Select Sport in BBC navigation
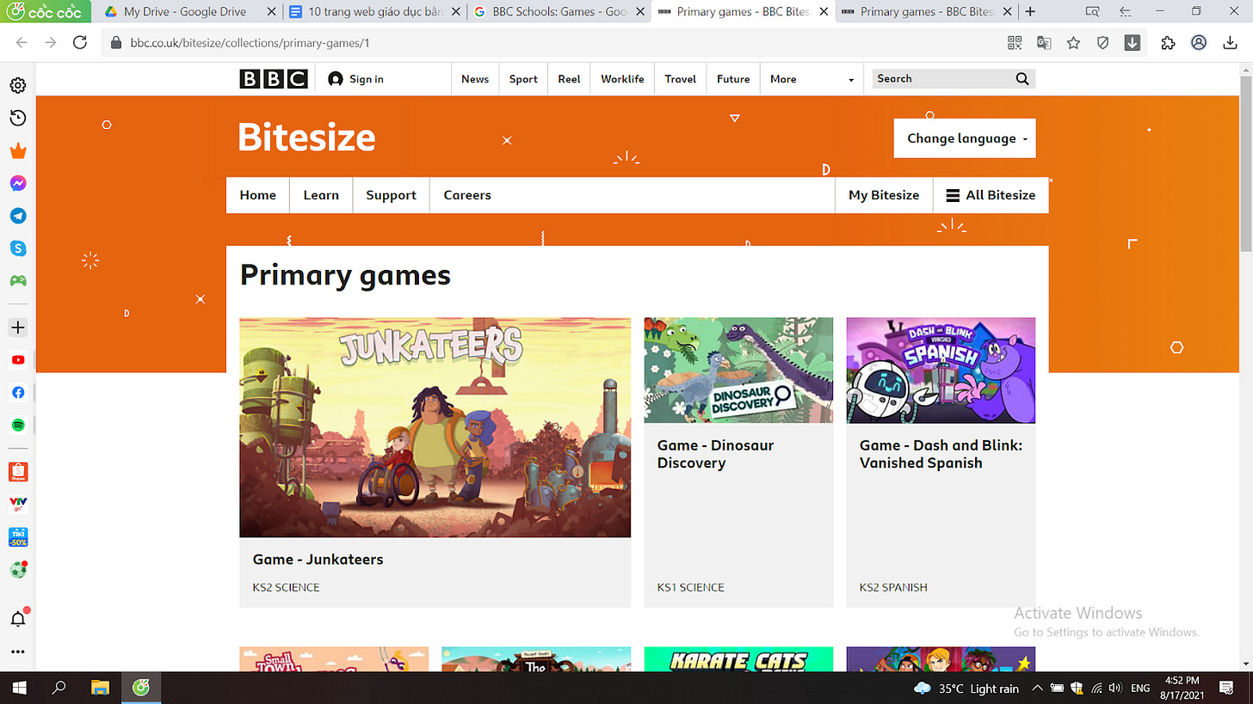The height and width of the screenshot is (704, 1253). (x=523, y=79)
